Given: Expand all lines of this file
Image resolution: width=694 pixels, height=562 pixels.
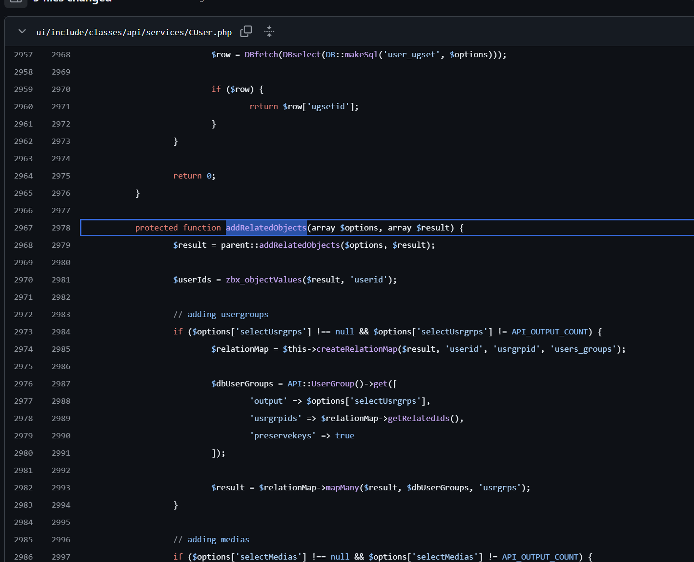Looking at the screenshot, I should pos(269,31).
